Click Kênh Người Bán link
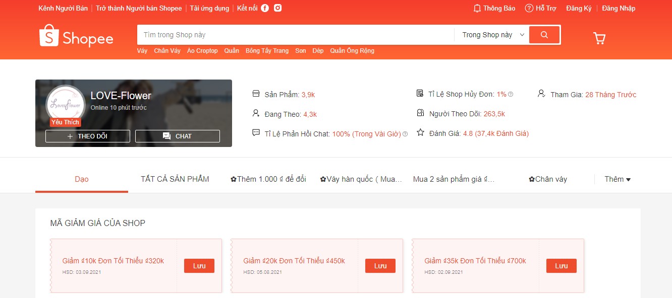 tap(63, 8)
